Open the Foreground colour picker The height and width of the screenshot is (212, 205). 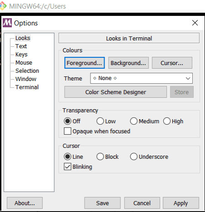point(85,63)
